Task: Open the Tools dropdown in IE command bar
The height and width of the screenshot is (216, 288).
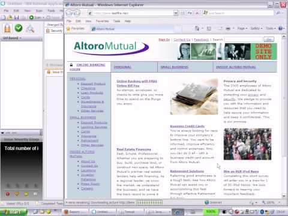Action: 271,28
